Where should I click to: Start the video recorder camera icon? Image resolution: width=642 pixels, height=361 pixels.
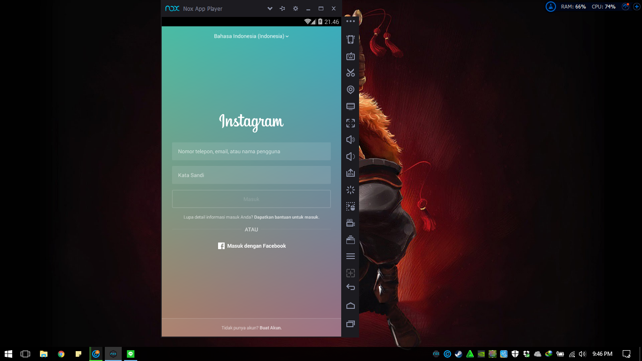click(x=350, y=223)
